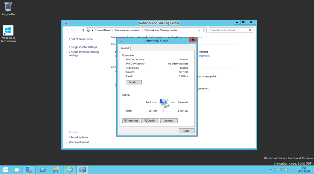Click the Windows Start button
This screenshot has width=314, height=174.
[x=5, y=170]
